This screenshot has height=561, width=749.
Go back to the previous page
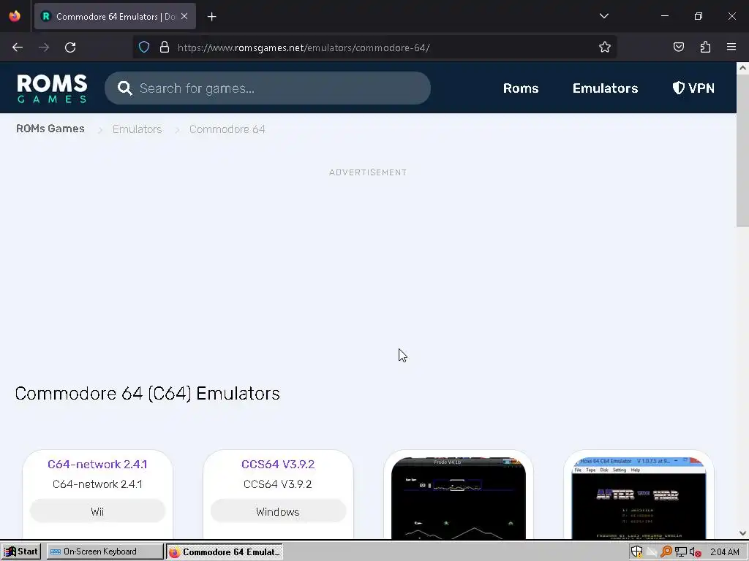coord(18,47)
